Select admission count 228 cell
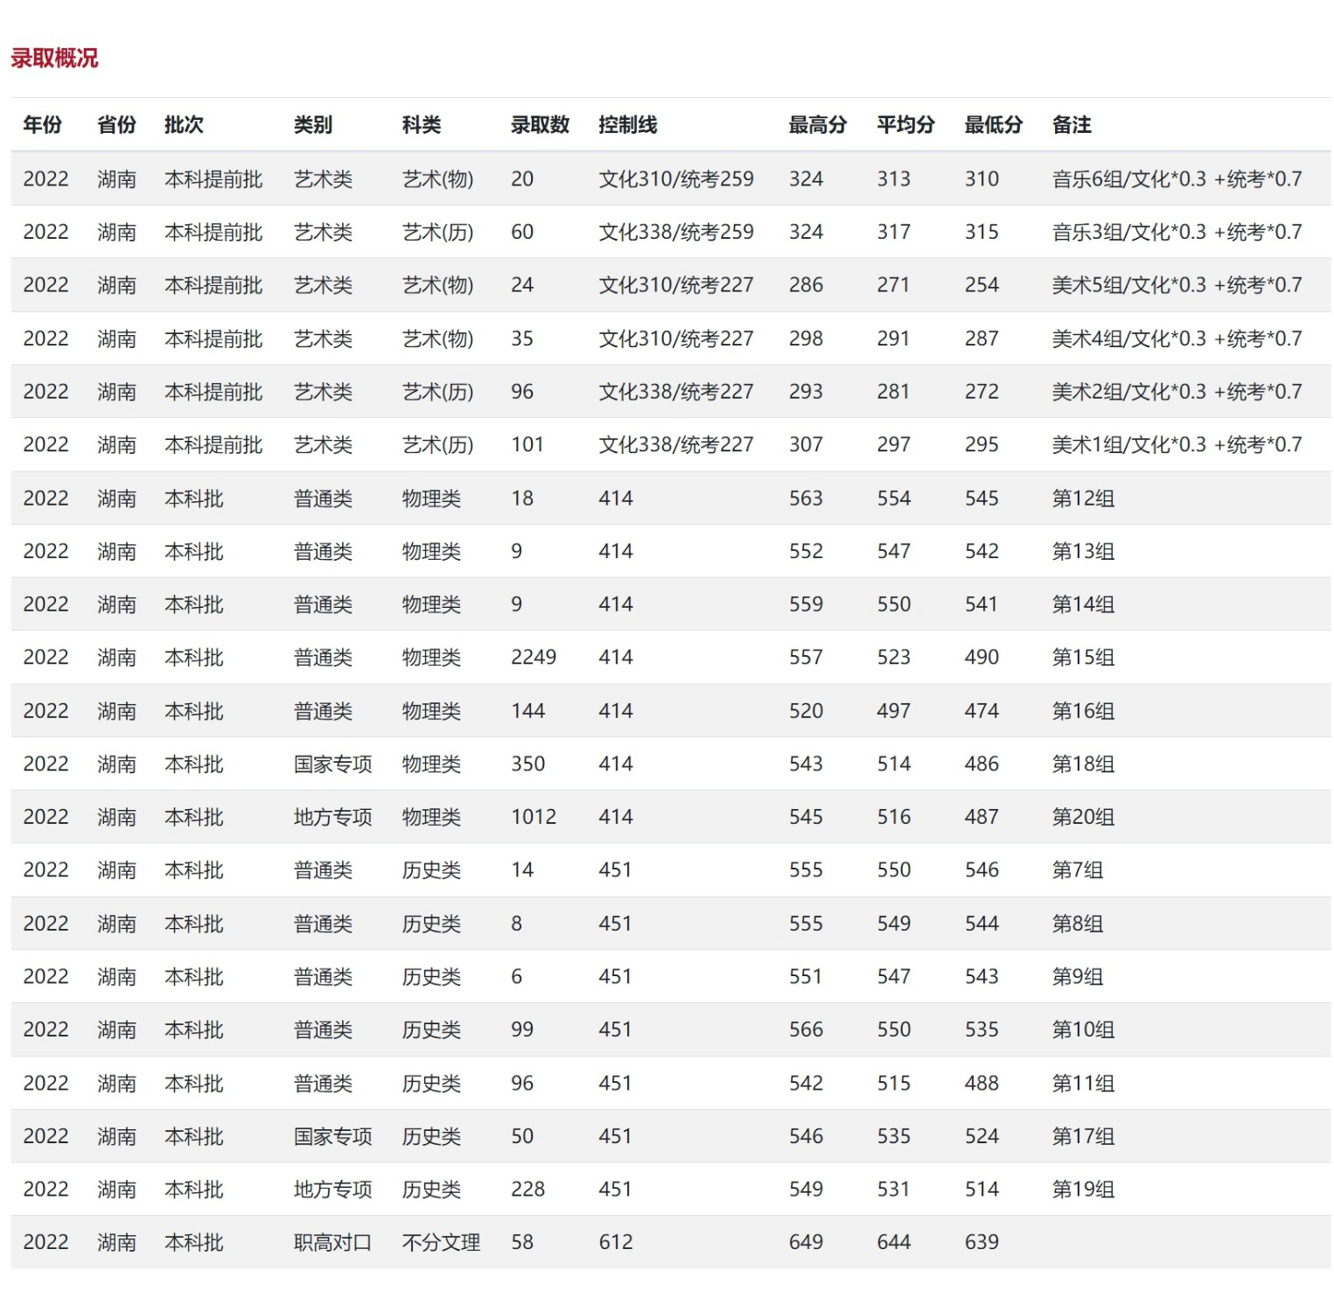 click(x=528, y=1190)
